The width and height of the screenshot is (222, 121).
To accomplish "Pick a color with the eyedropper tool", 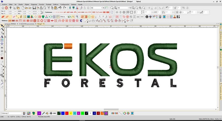I will tap(43, 113).
